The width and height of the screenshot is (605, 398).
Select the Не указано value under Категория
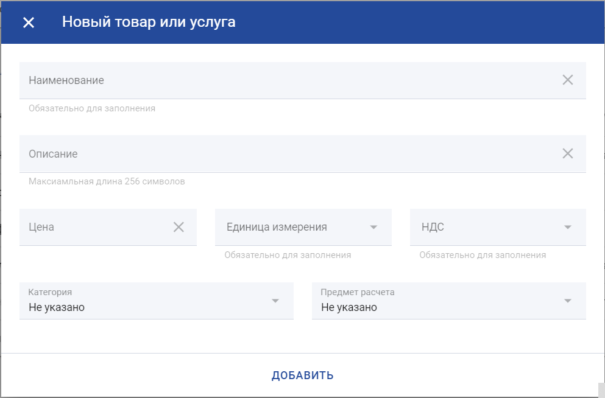pos(57,307)
